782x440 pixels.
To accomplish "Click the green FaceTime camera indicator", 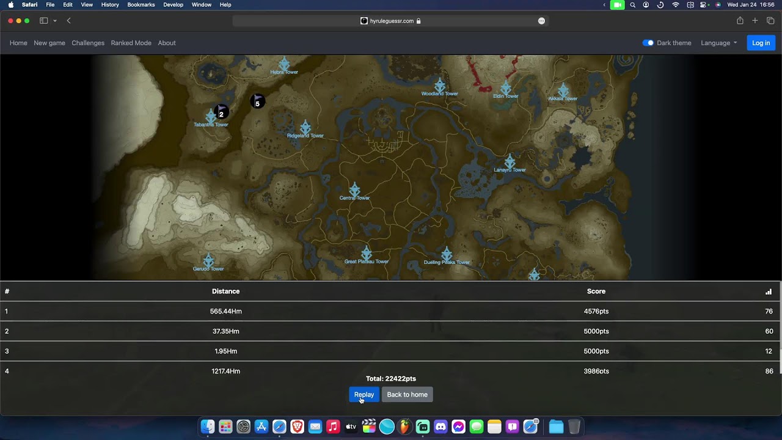I will tap(617, 5).
